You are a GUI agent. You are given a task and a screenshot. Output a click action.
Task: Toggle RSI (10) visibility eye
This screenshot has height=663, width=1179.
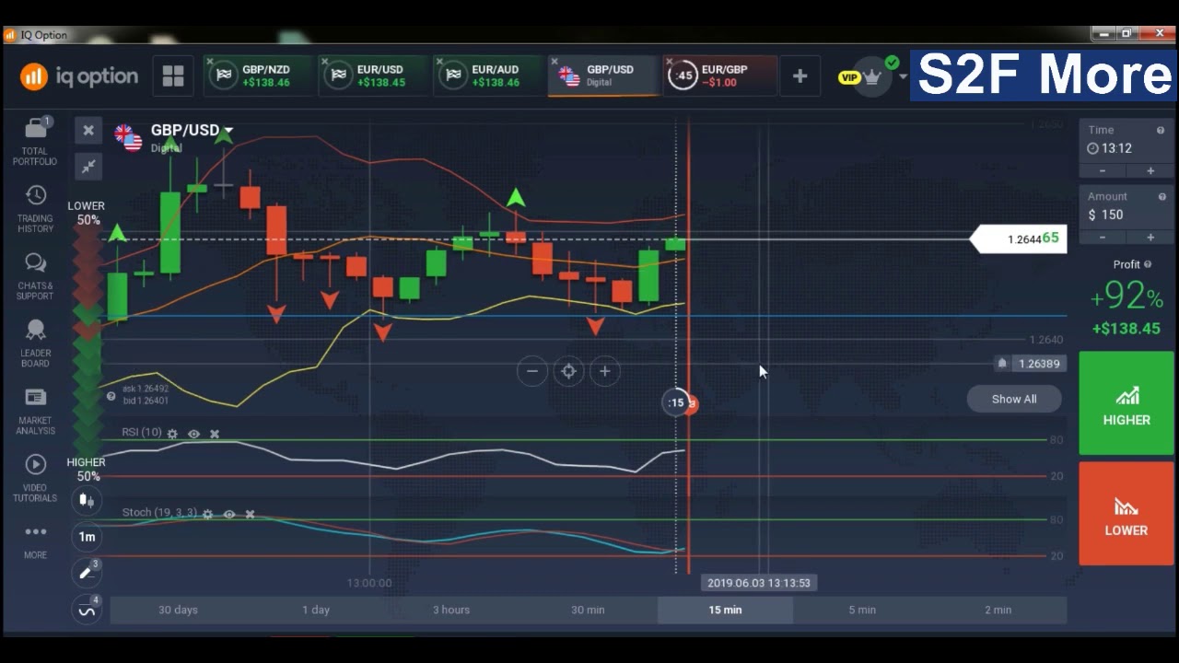pos(193,434)
